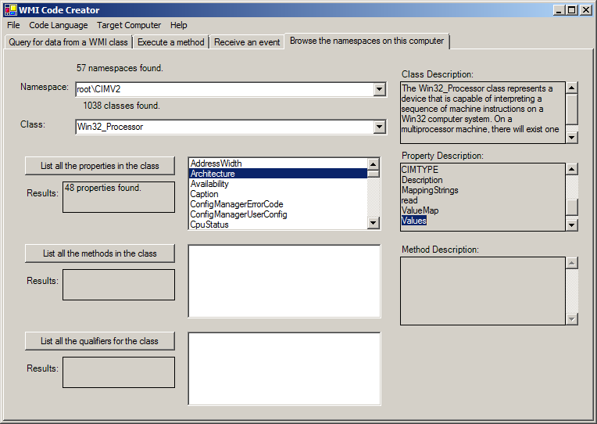Expand the Namespace dropdown arrow
This screenshot has height=424, width=597.
pyautogui.click(x=379, y=90)
